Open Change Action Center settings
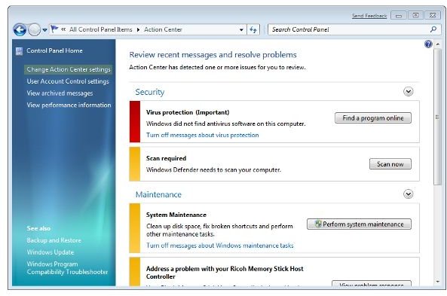 69,69
